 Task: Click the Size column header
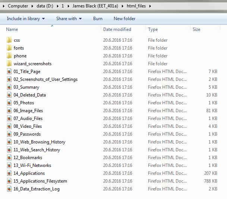click(x=196, y=29)
